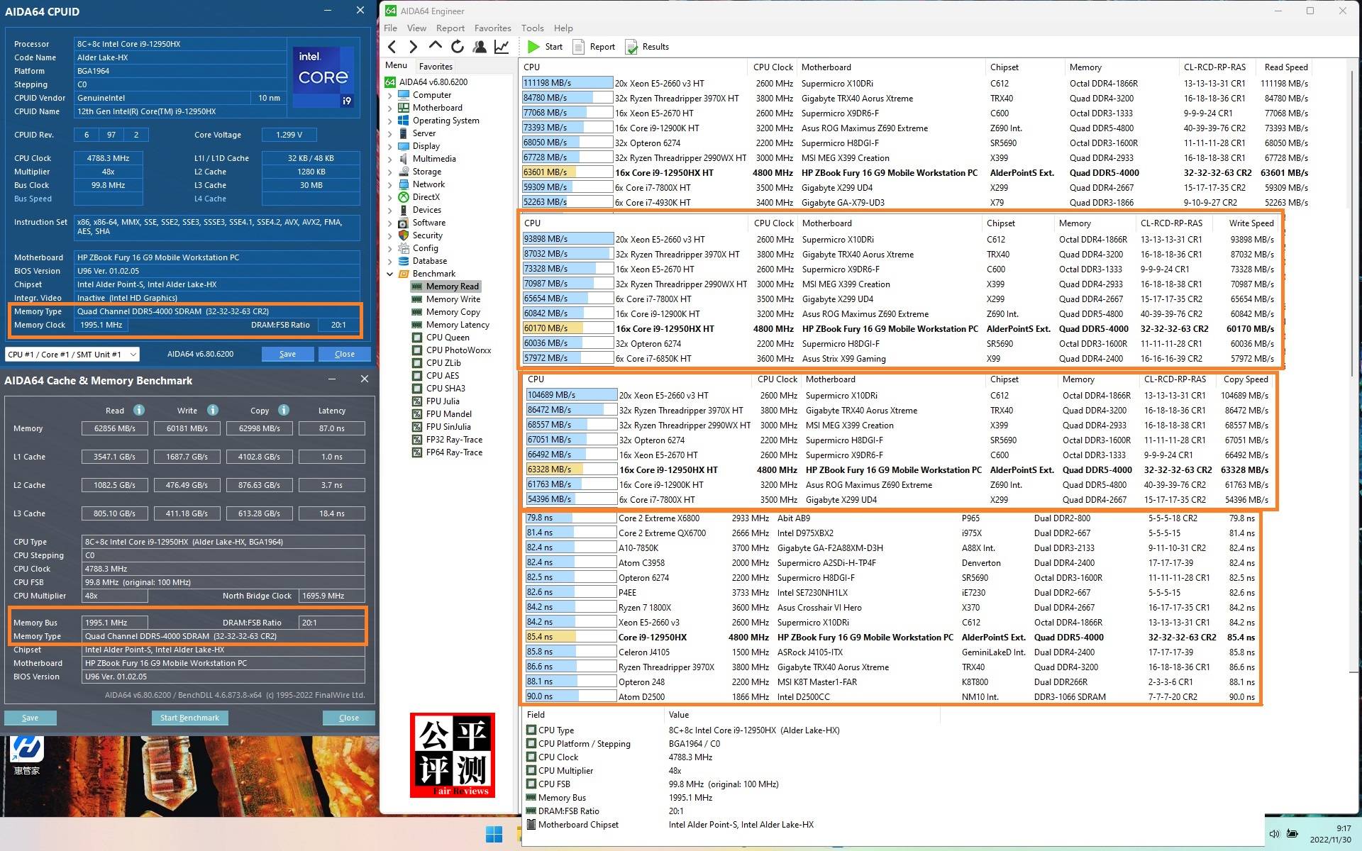This screenshot has height=851, width=1362.
Task: Open the user manager toolbar icon
Action: click(480, 46)
